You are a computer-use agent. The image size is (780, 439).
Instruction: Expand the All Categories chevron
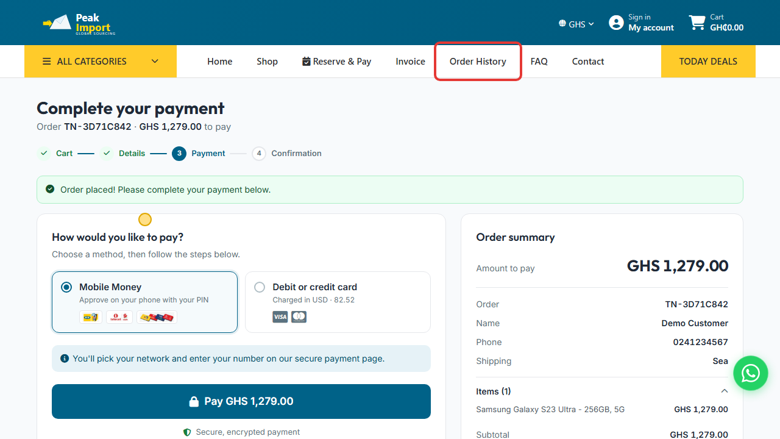tap(155, 62)
